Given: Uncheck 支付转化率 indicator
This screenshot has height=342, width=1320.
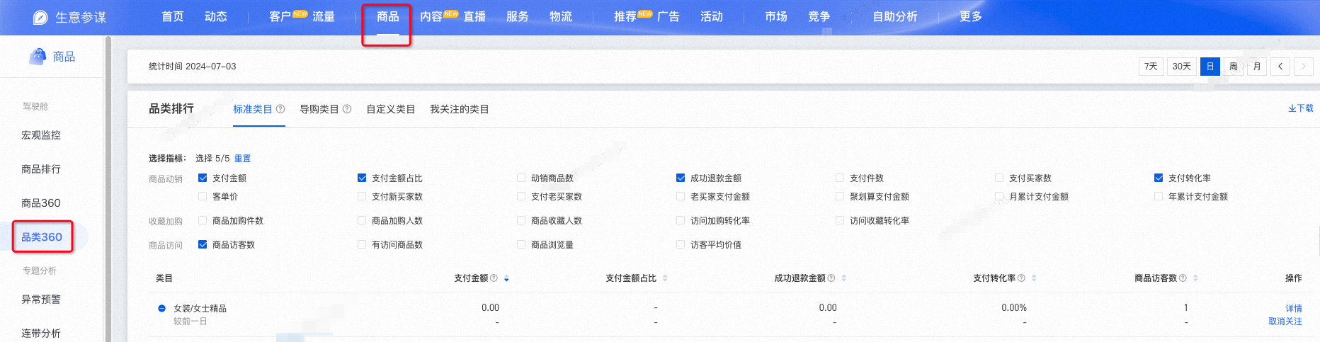Looking at the screenshot, I should 1159,178.
